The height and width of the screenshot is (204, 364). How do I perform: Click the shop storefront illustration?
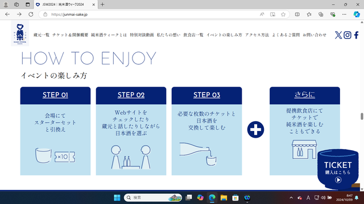click(x=304, y=149)
